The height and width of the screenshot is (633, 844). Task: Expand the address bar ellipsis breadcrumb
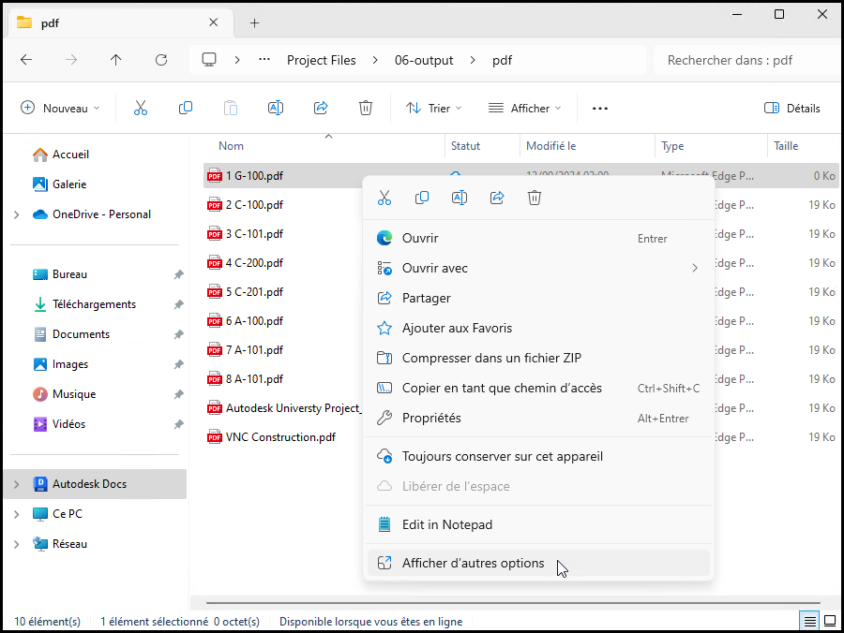click(x=264, y=60)
